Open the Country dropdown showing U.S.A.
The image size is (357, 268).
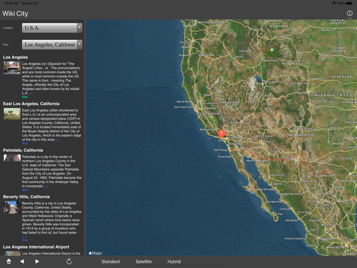[52, 27]
